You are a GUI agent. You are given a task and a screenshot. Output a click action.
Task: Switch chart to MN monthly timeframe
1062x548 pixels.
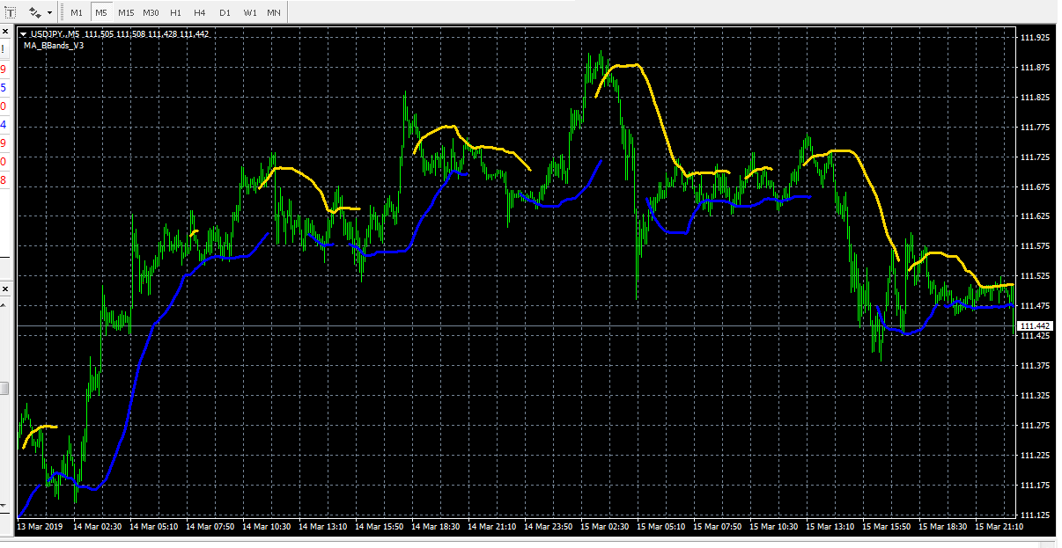pos(275,13)
